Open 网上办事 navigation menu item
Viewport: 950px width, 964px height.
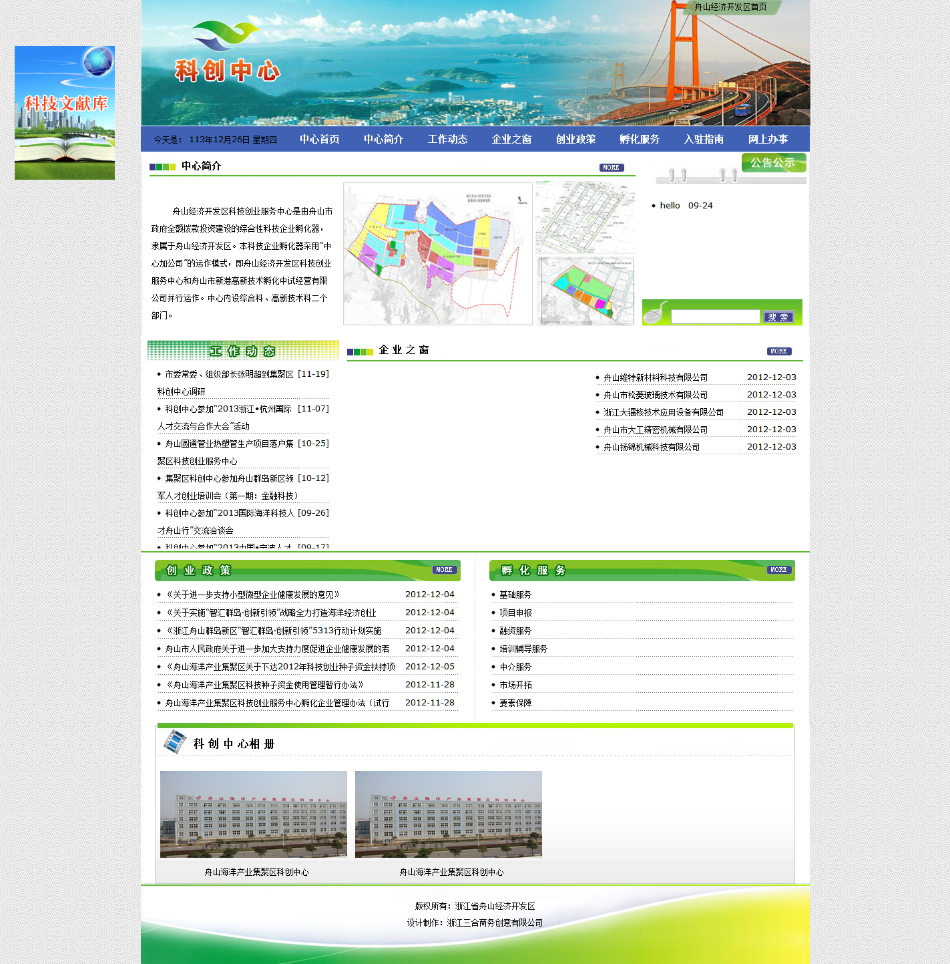(x=768, y=139)
